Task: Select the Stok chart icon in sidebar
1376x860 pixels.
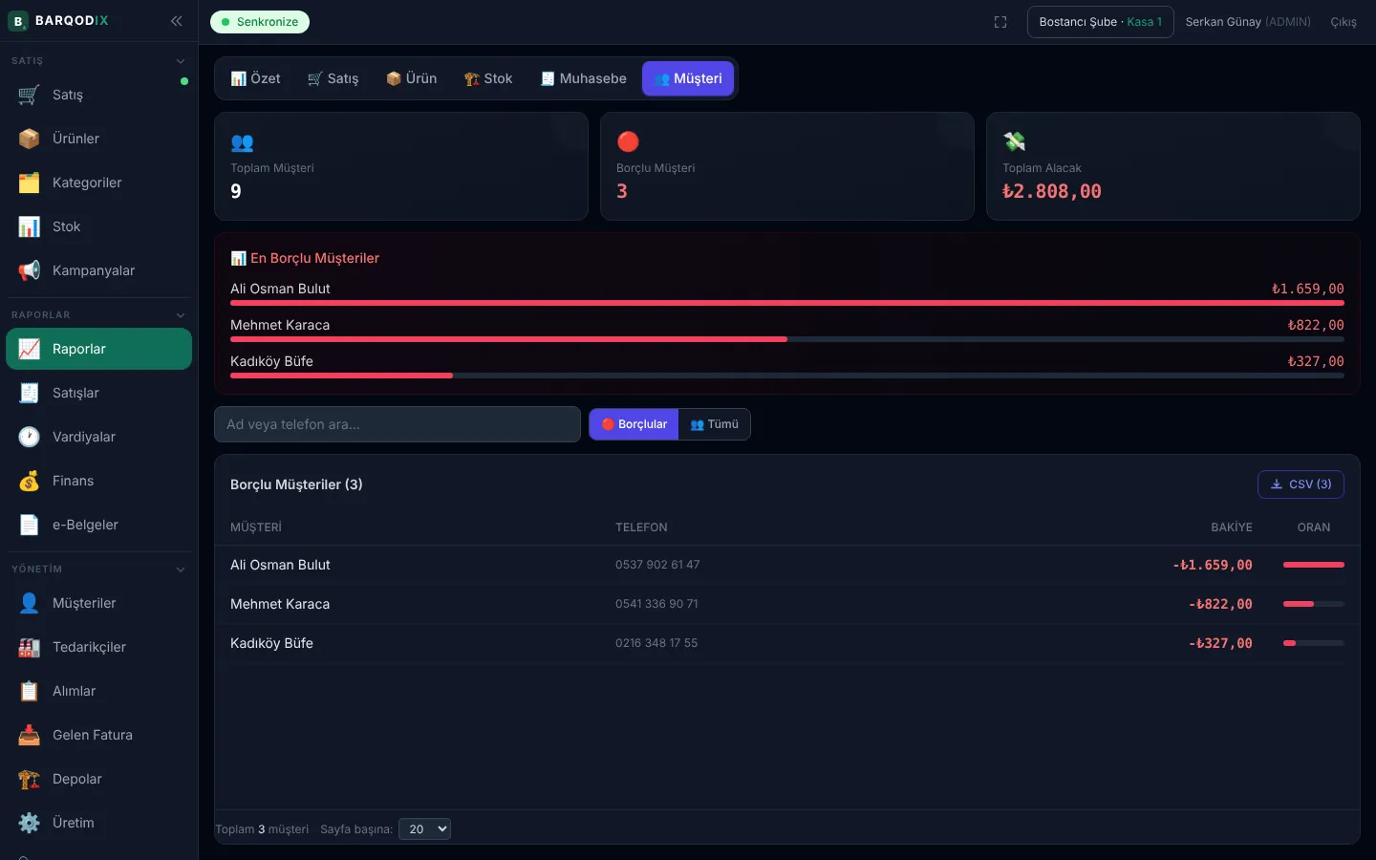Action: click(x=29, y=226)
